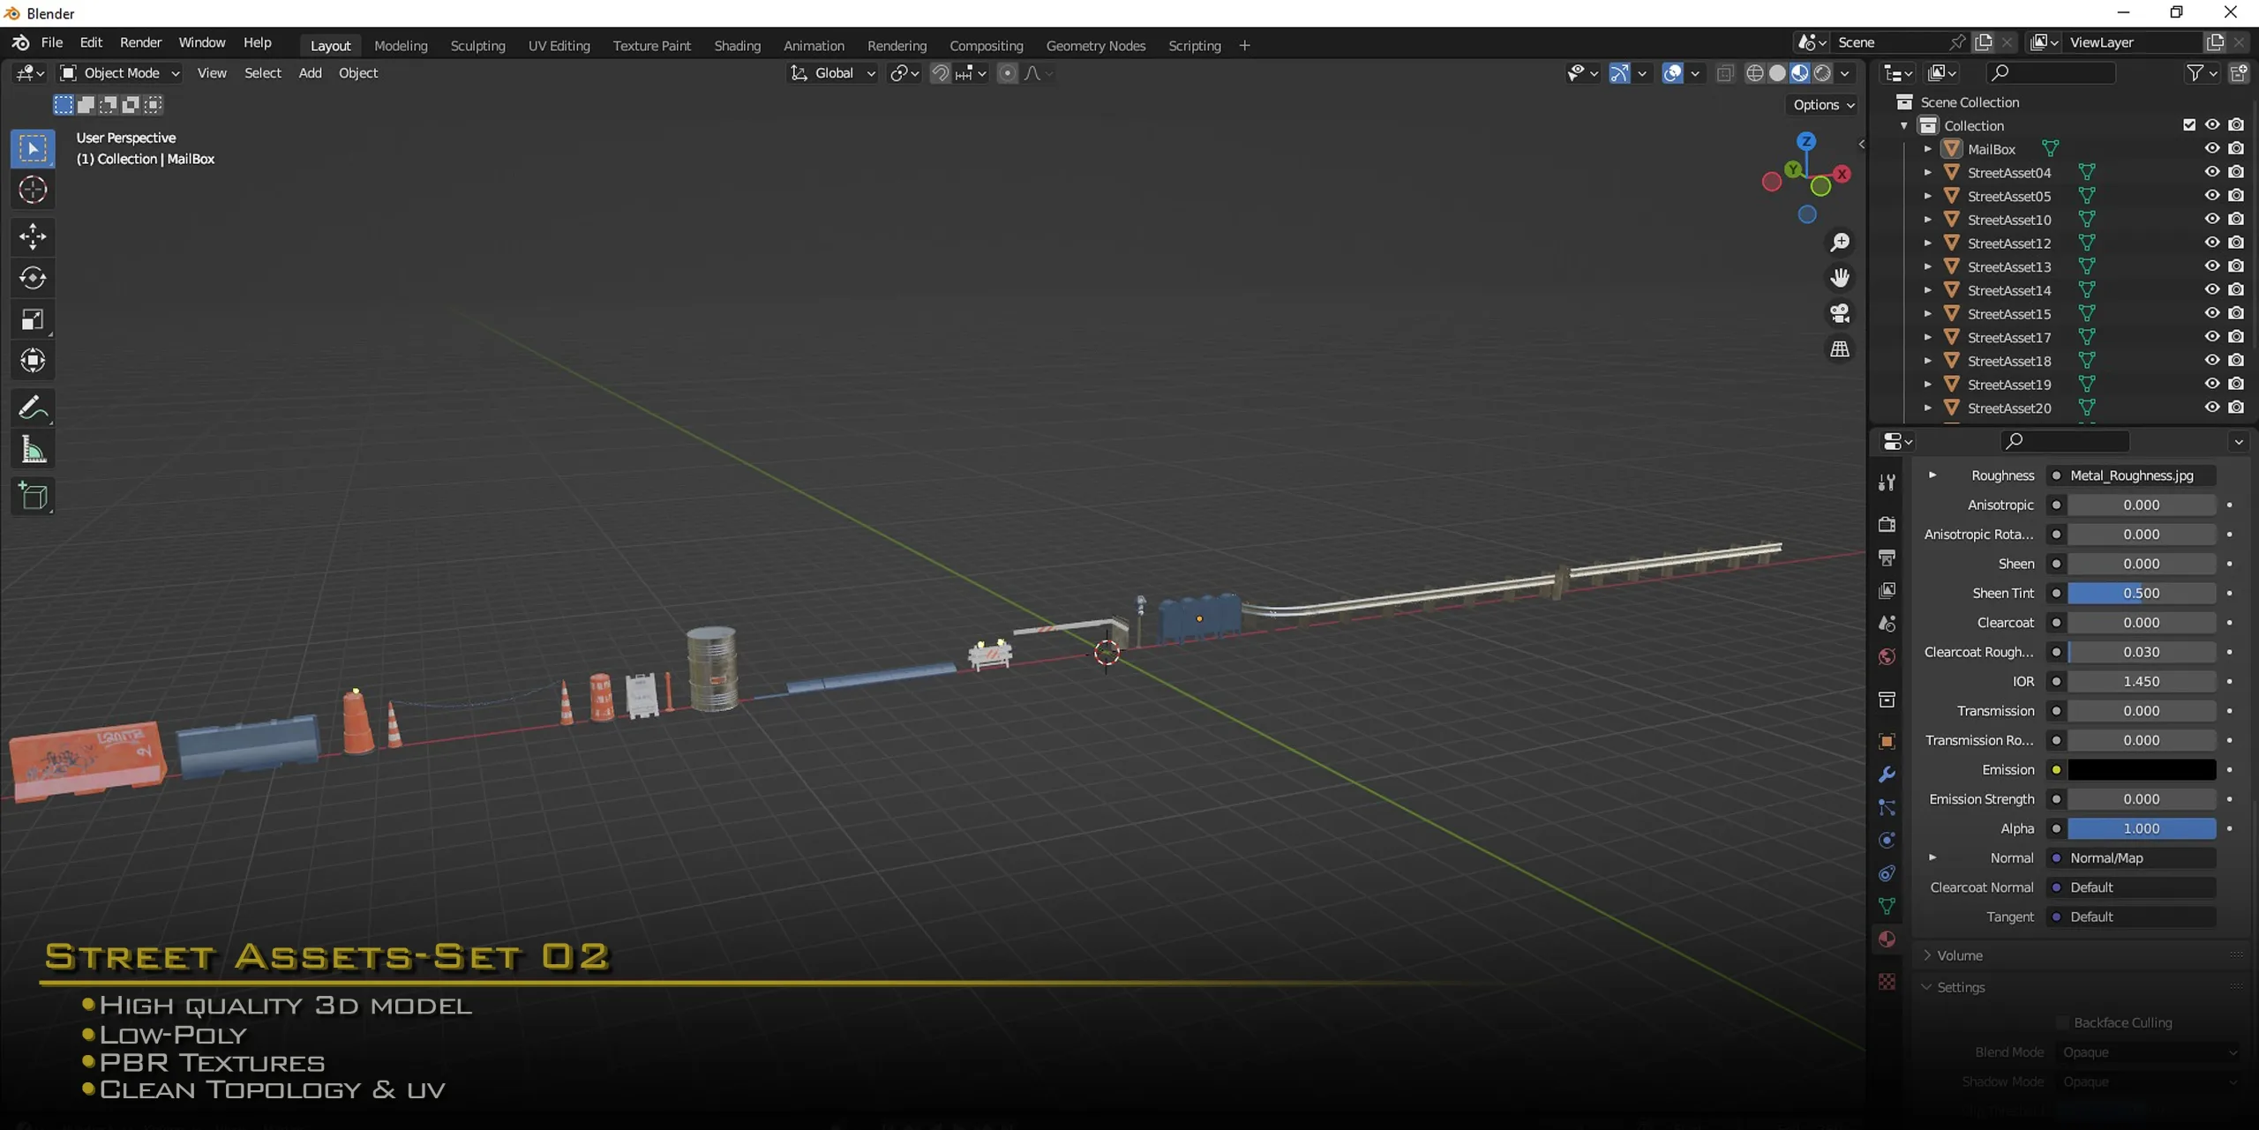Choose the Annotate pencil tool
Screen dimensions: 2259x1130
point(33,408)
